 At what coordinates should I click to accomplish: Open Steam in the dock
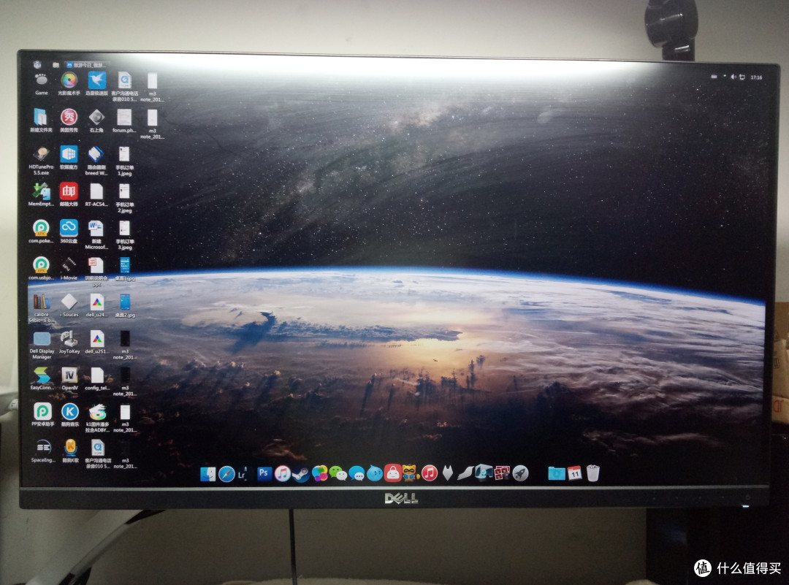pos(301,474)
